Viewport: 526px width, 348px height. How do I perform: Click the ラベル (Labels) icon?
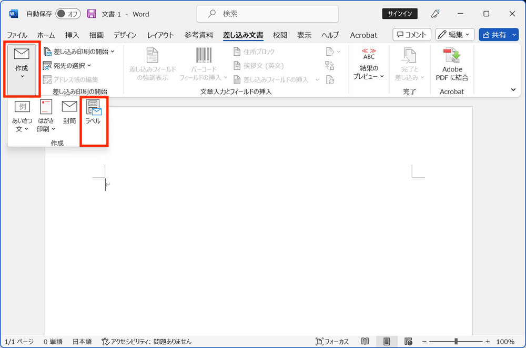(93, 112)
